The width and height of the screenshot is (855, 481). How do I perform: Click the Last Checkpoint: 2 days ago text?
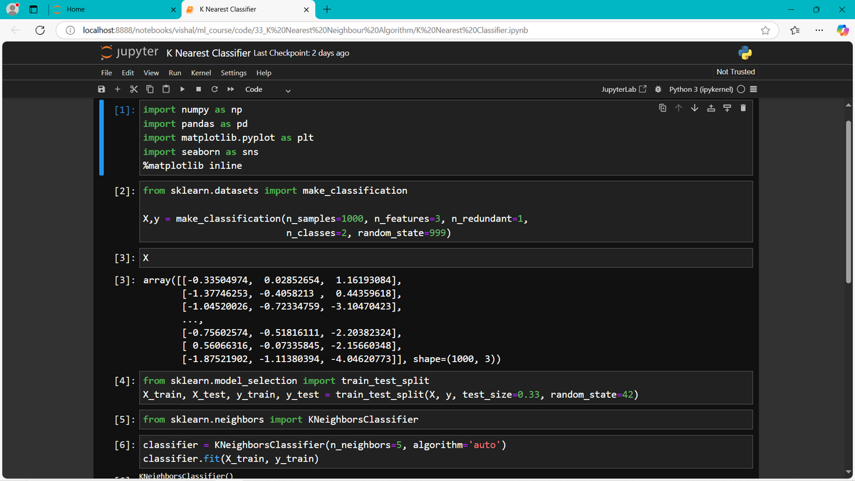(301, 53)
